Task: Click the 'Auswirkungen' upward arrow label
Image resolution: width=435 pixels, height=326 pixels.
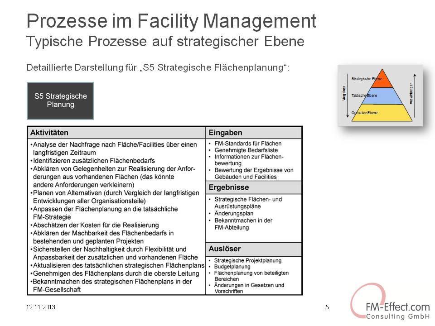Action: coord(411,93)
